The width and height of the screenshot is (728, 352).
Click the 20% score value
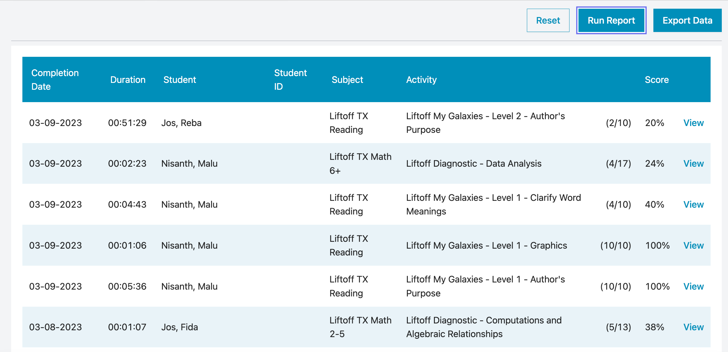pos(654,123)
